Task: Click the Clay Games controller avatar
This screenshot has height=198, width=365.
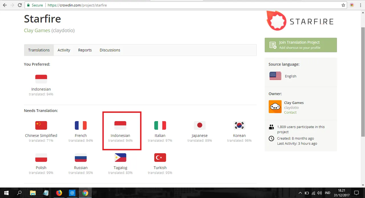Action: click(275, 107)
